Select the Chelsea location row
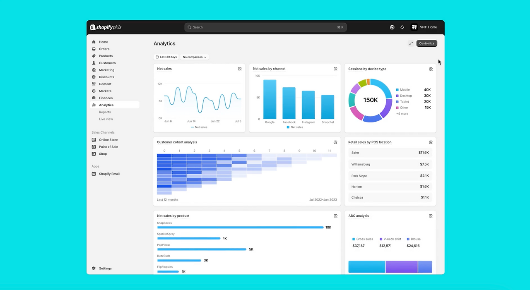Image resolution: width=530 pixels, height=290 pixels. [x=390, y=197]
